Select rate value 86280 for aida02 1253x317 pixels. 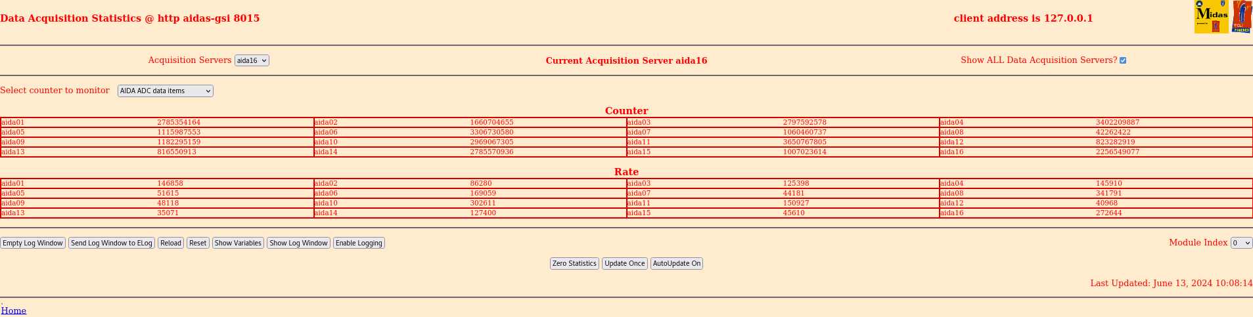[x=481, y=184]
